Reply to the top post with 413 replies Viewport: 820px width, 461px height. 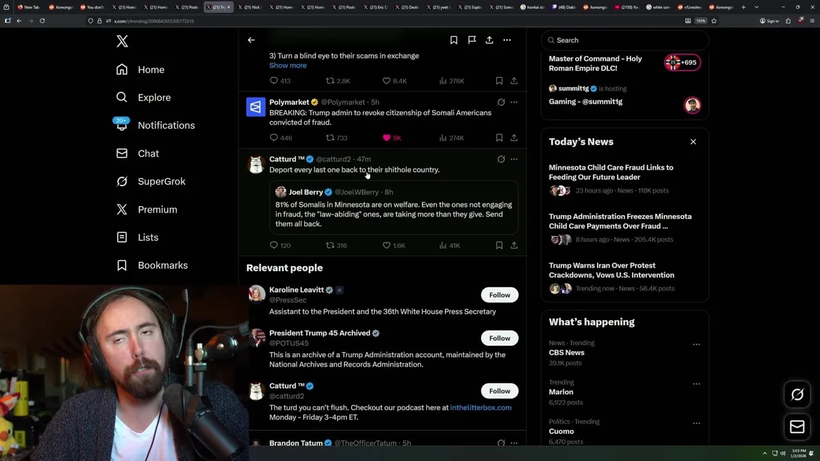pos(280,81)
